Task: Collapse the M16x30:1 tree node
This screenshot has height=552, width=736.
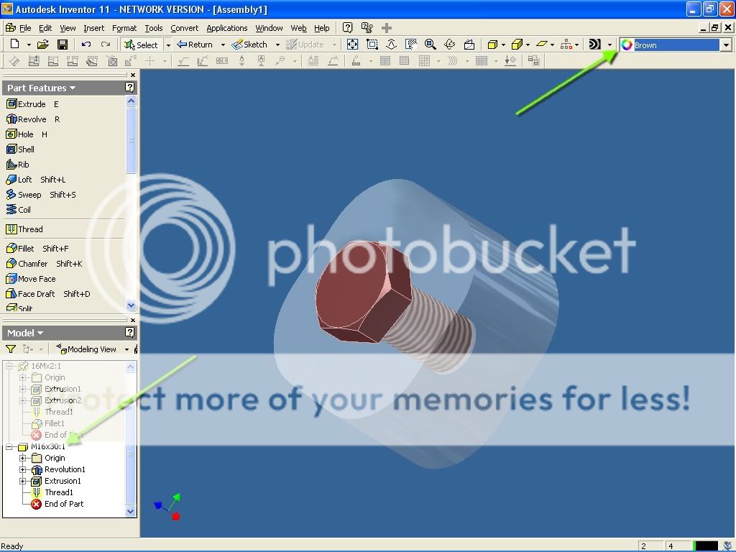Action: 10,447
